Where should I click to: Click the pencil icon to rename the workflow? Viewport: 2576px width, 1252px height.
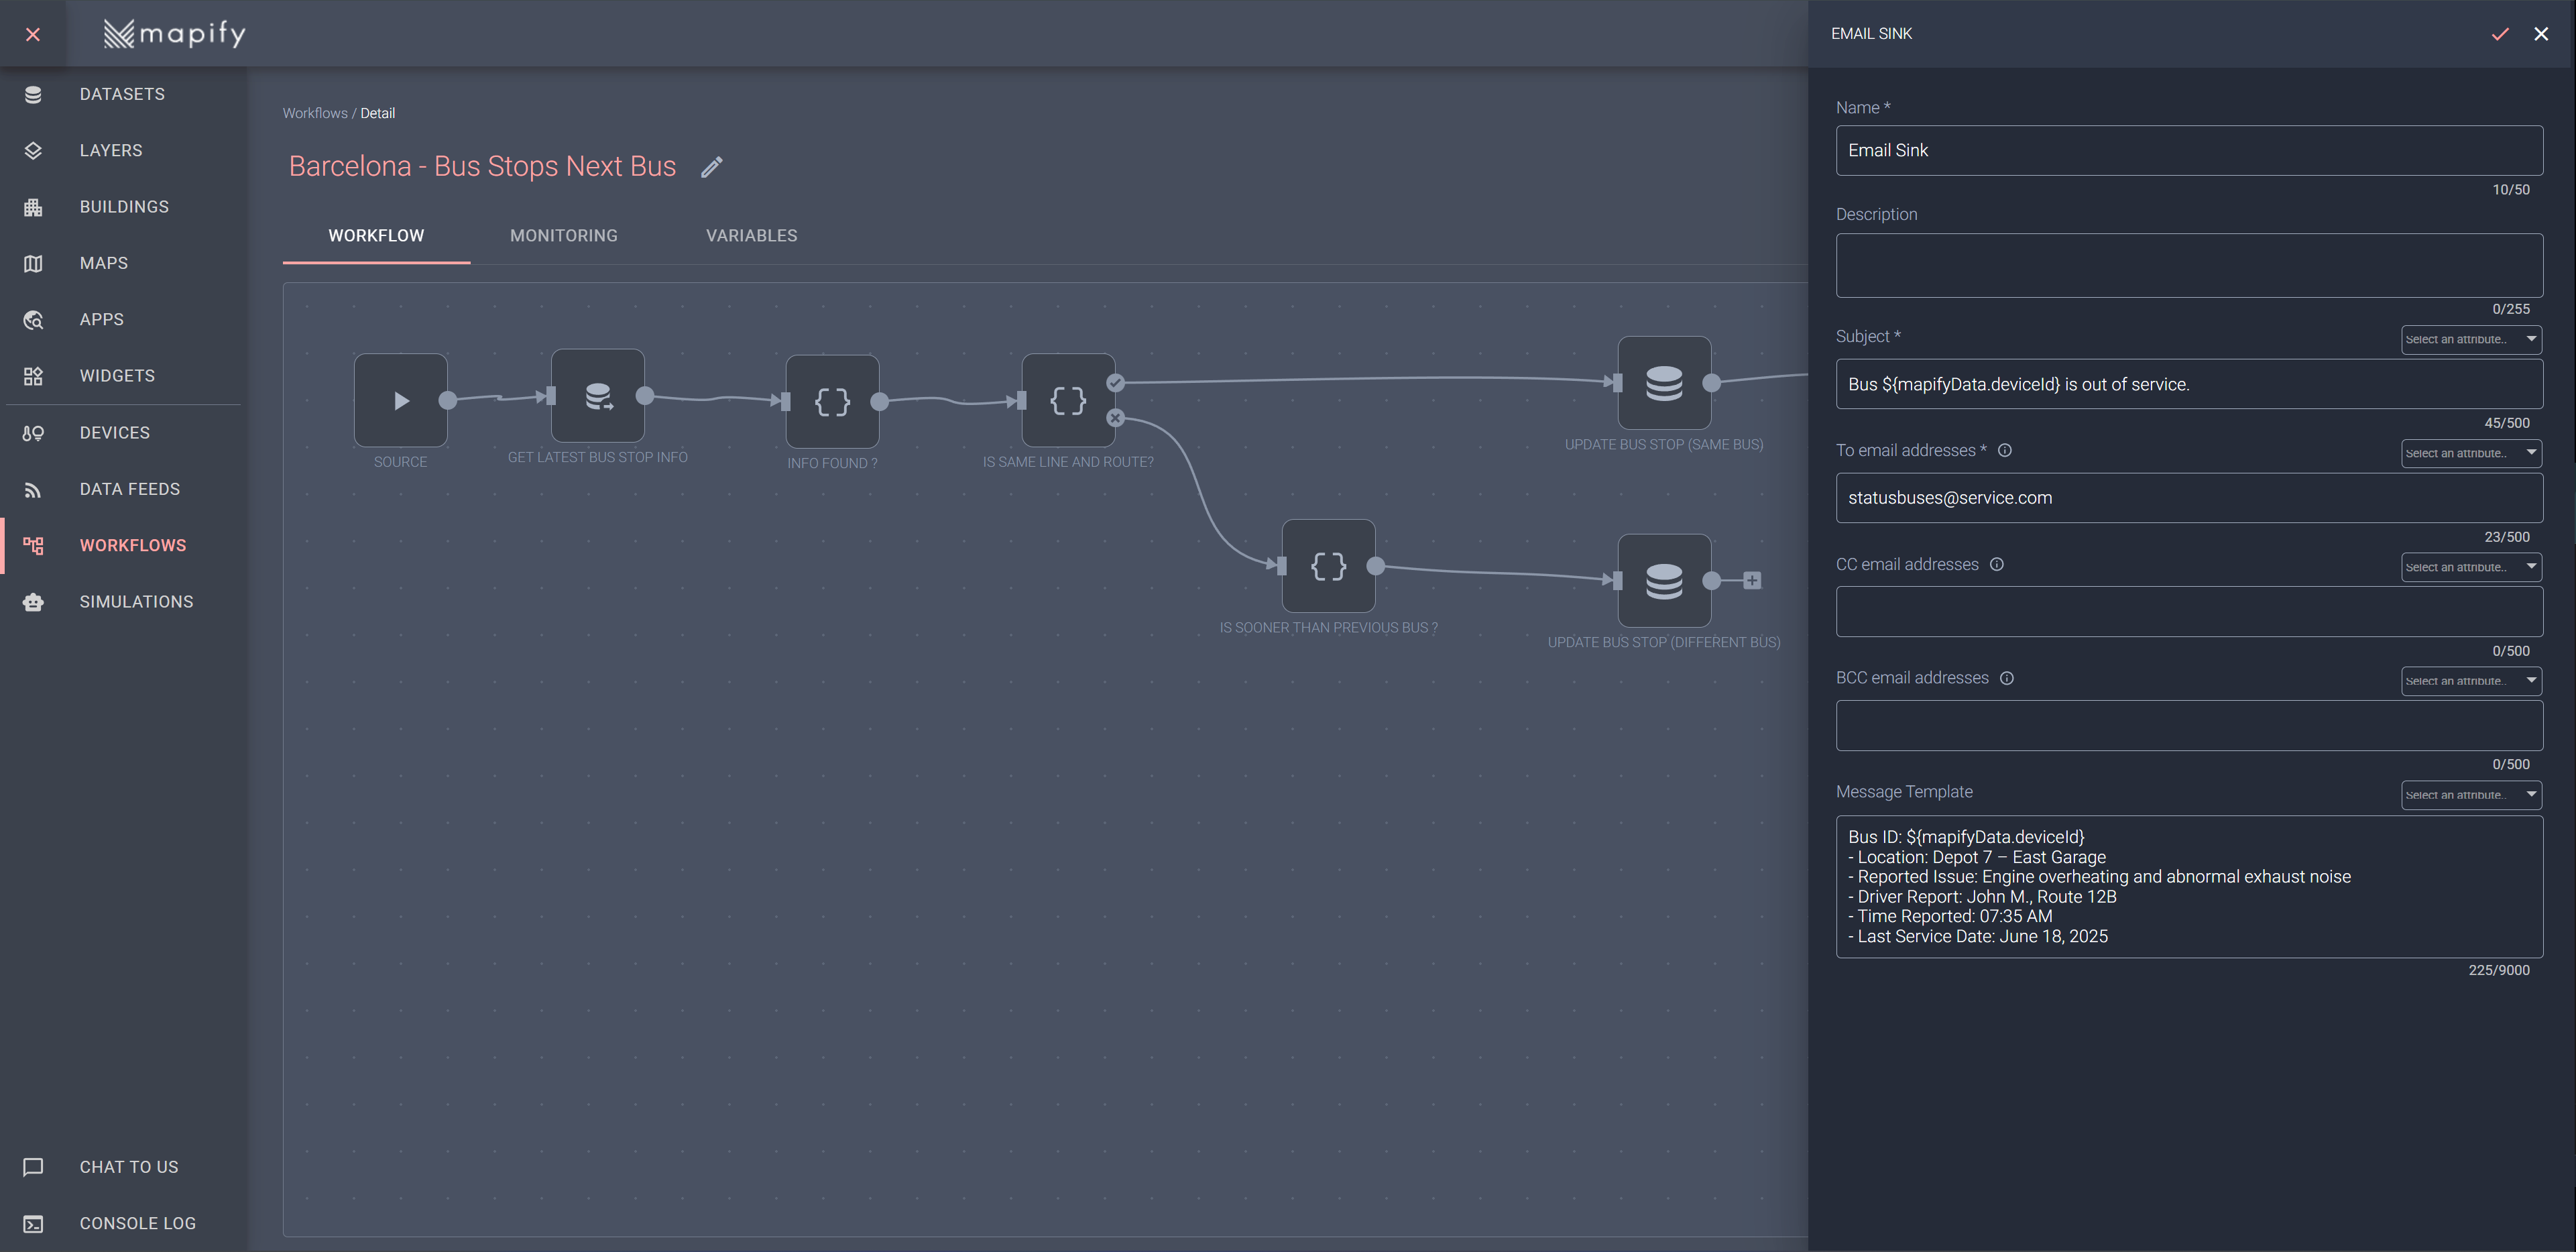pyautogui.click(x=712, y=166)
